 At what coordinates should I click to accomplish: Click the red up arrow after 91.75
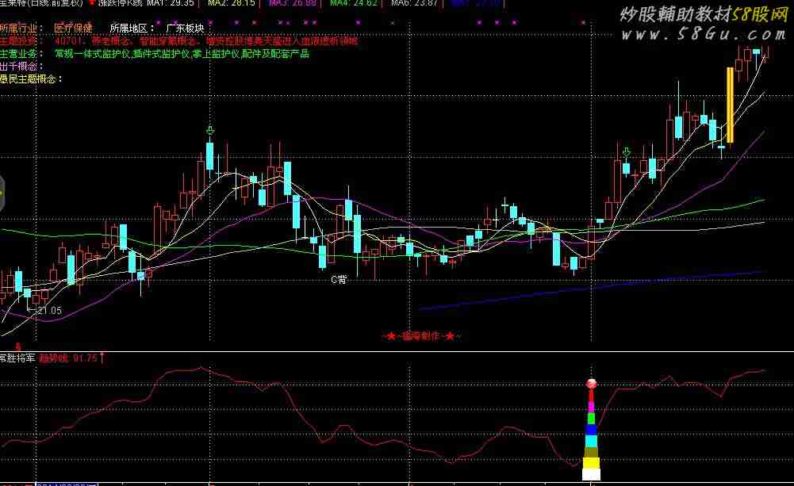(x=102, y=358)
